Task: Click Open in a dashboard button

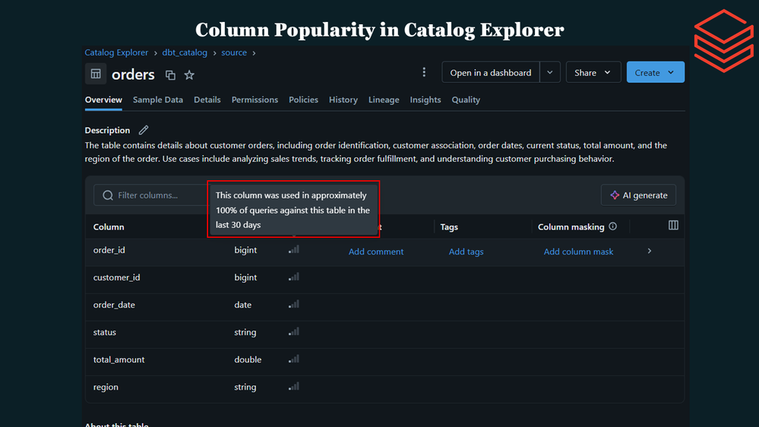Action: tap(490, 72)
